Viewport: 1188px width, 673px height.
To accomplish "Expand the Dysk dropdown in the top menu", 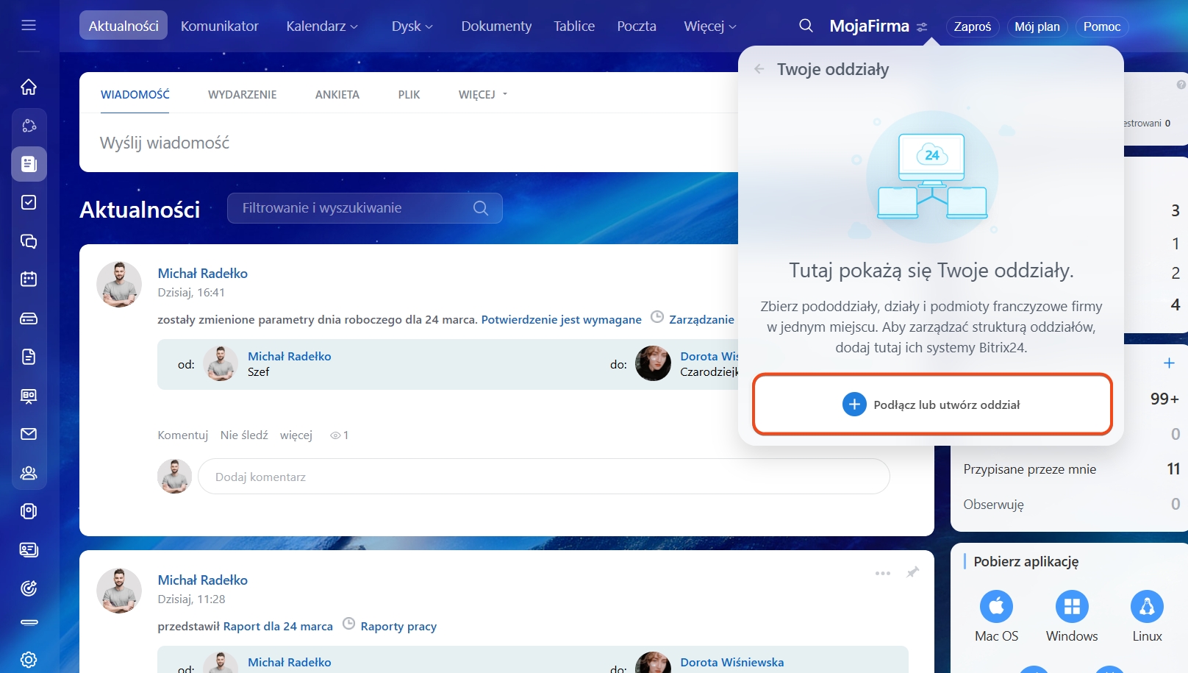I will (412, 26).
